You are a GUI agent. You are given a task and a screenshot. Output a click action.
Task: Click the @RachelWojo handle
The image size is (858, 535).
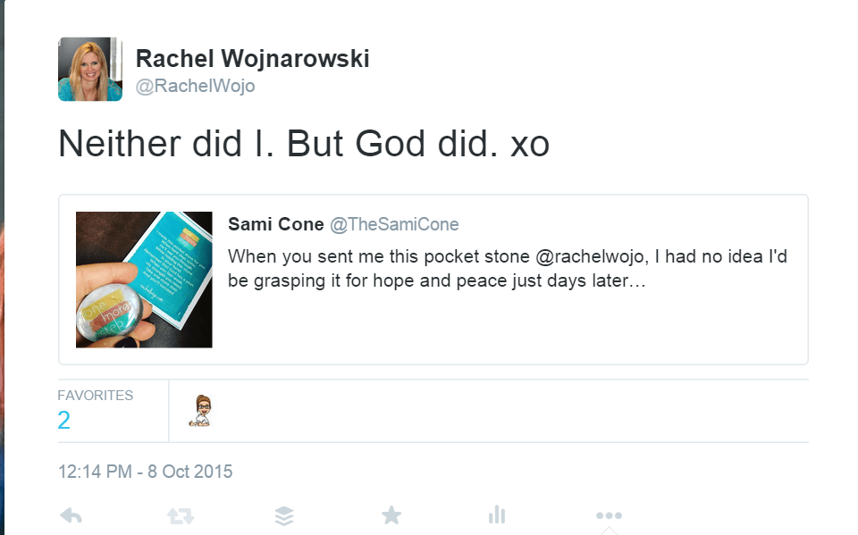click(x=195, y=86)
